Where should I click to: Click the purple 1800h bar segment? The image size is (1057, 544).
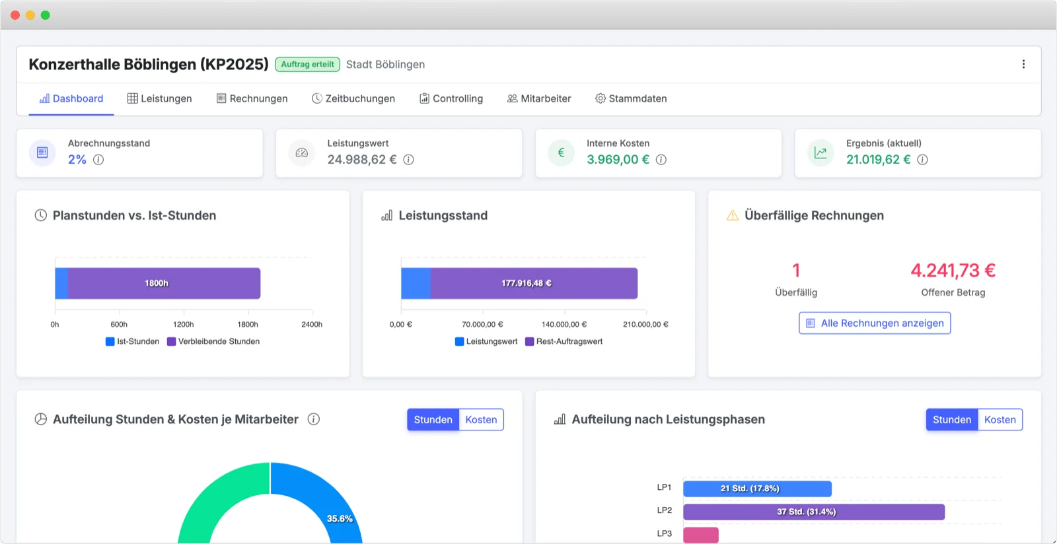pyautogui.click(x=164, y=283)
